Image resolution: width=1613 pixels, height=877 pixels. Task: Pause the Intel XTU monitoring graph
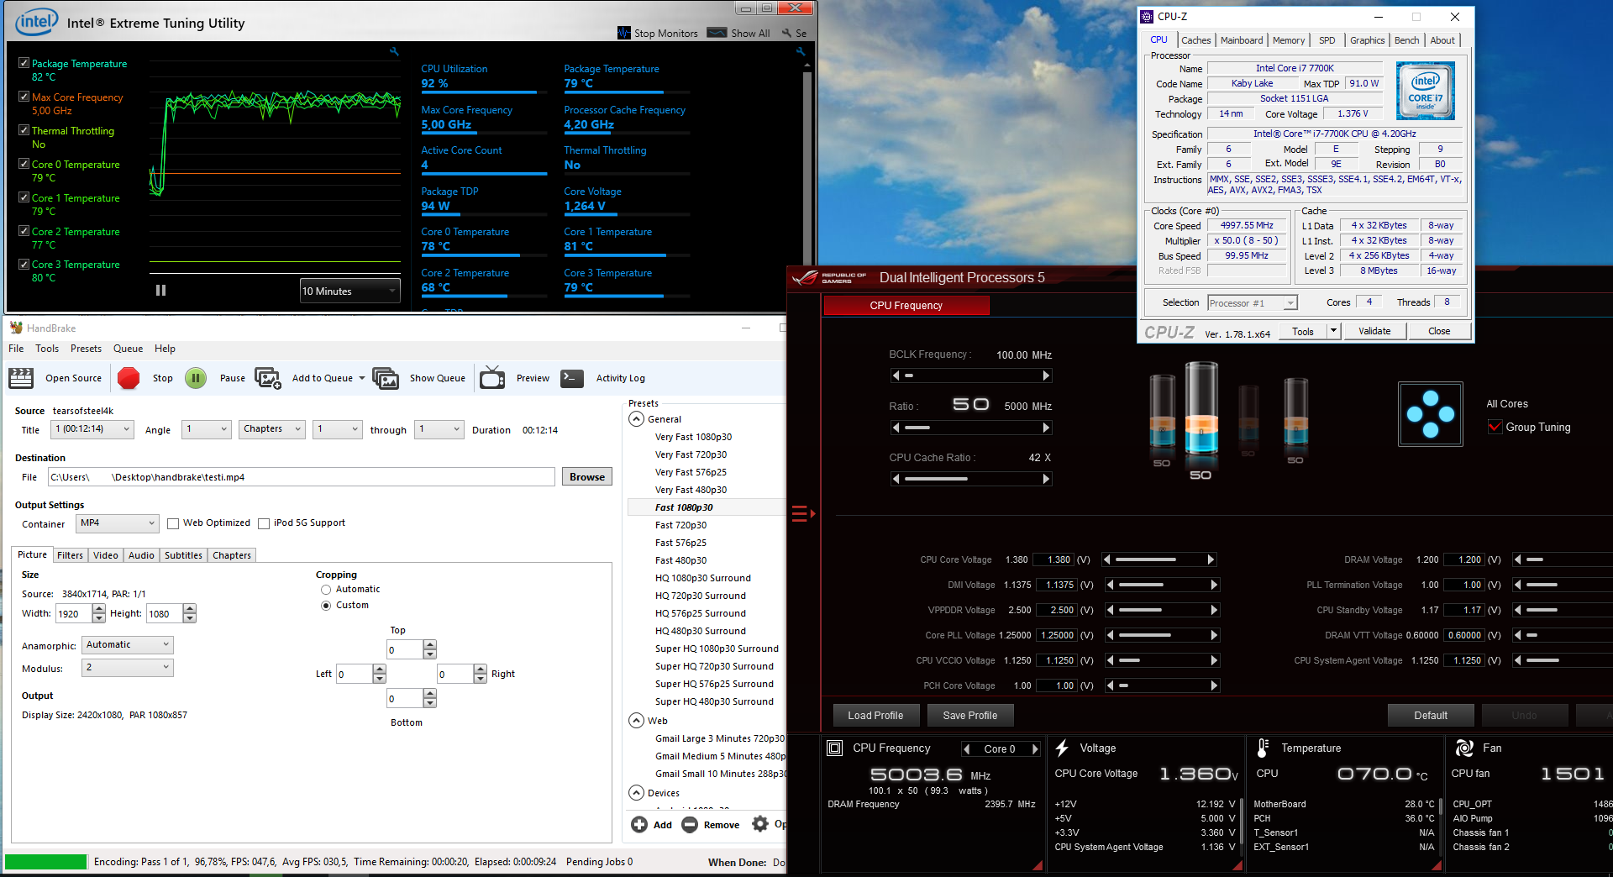160,291
